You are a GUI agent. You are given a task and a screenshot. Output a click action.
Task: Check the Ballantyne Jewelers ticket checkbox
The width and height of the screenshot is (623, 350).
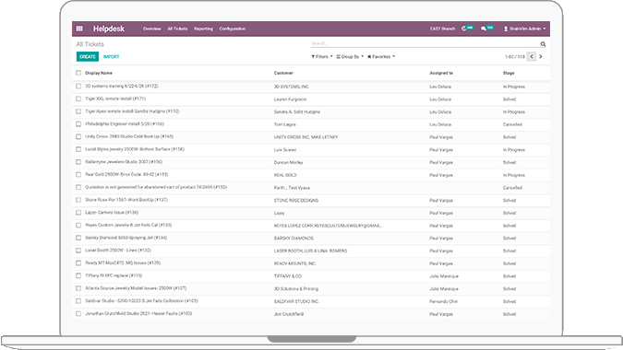click(x=78, y=162)
